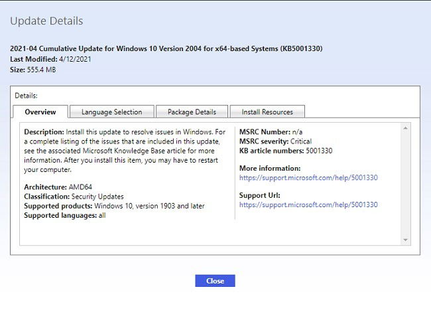
Task: Switch to the Overview tab
Action: tap(40, 112)
